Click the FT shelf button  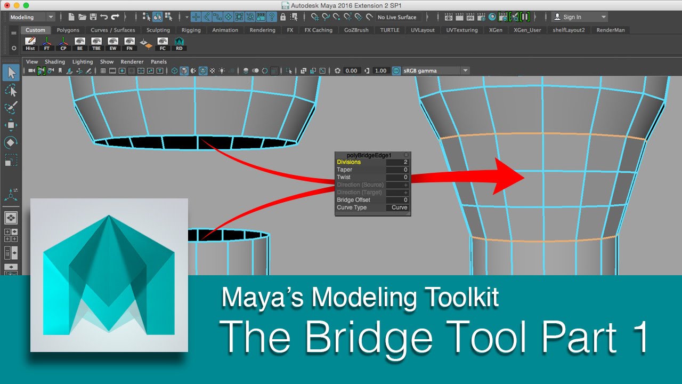click(47, 44)
